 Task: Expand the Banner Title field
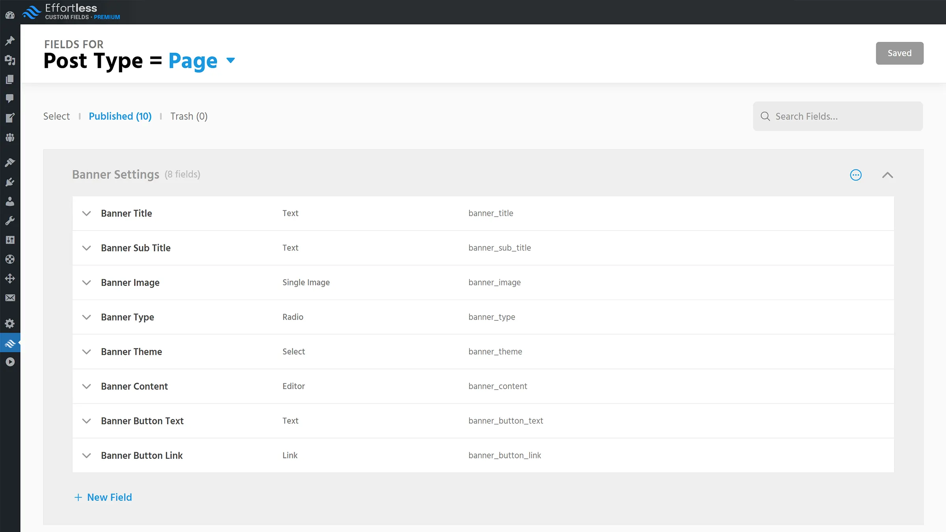(x=87, y=214)
